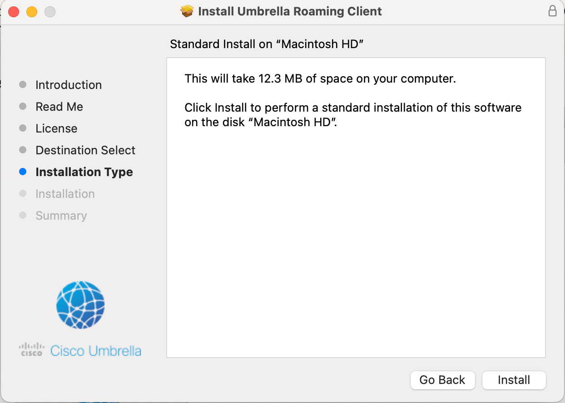This screenshot has width=565, height=403.
Task: Select the License step in sidebar
Action: coord(56,128)
